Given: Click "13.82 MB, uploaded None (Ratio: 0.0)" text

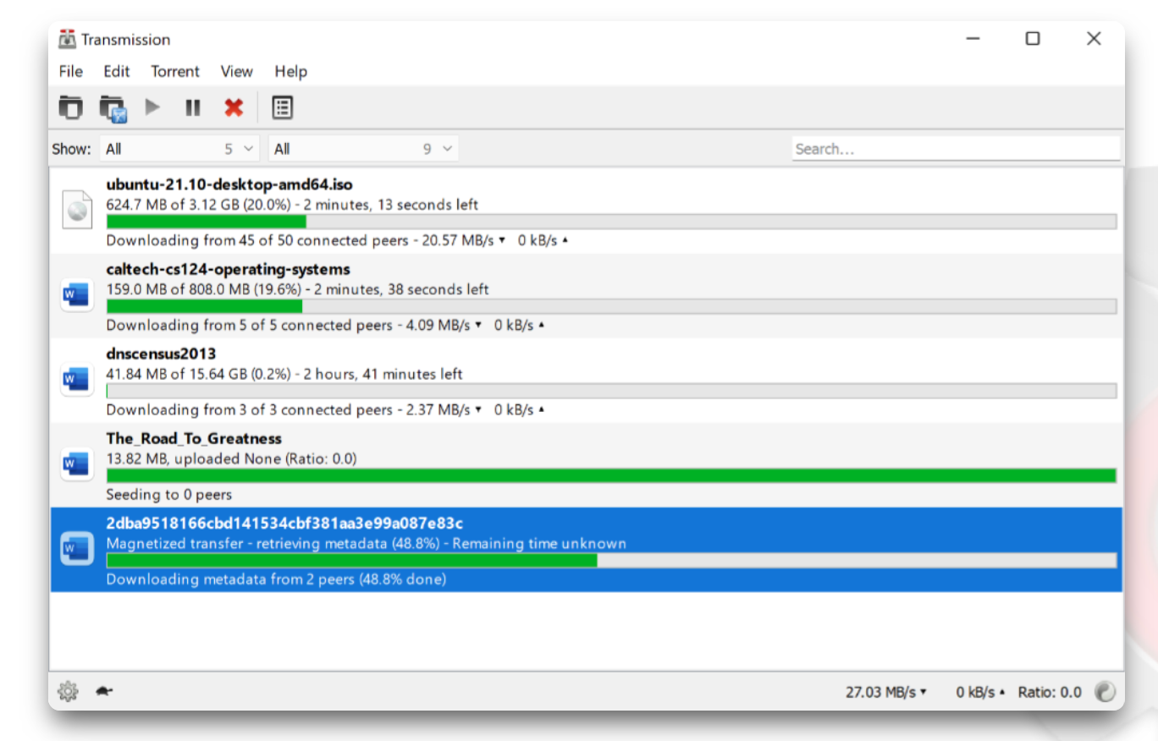Looking at the screenshot, I should click(231, 458).
